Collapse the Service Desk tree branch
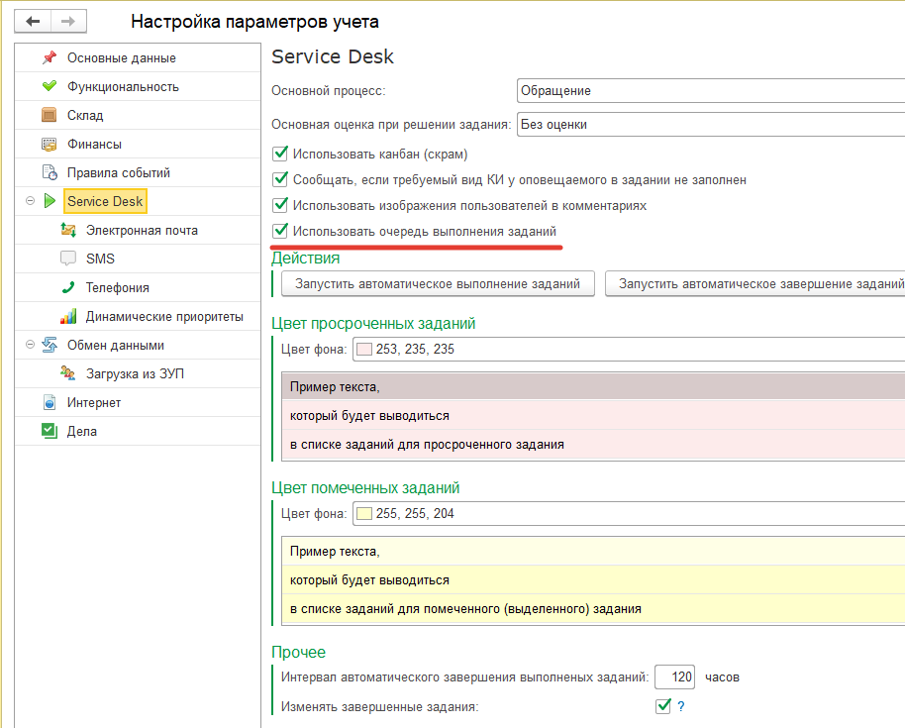 (30, 202)
